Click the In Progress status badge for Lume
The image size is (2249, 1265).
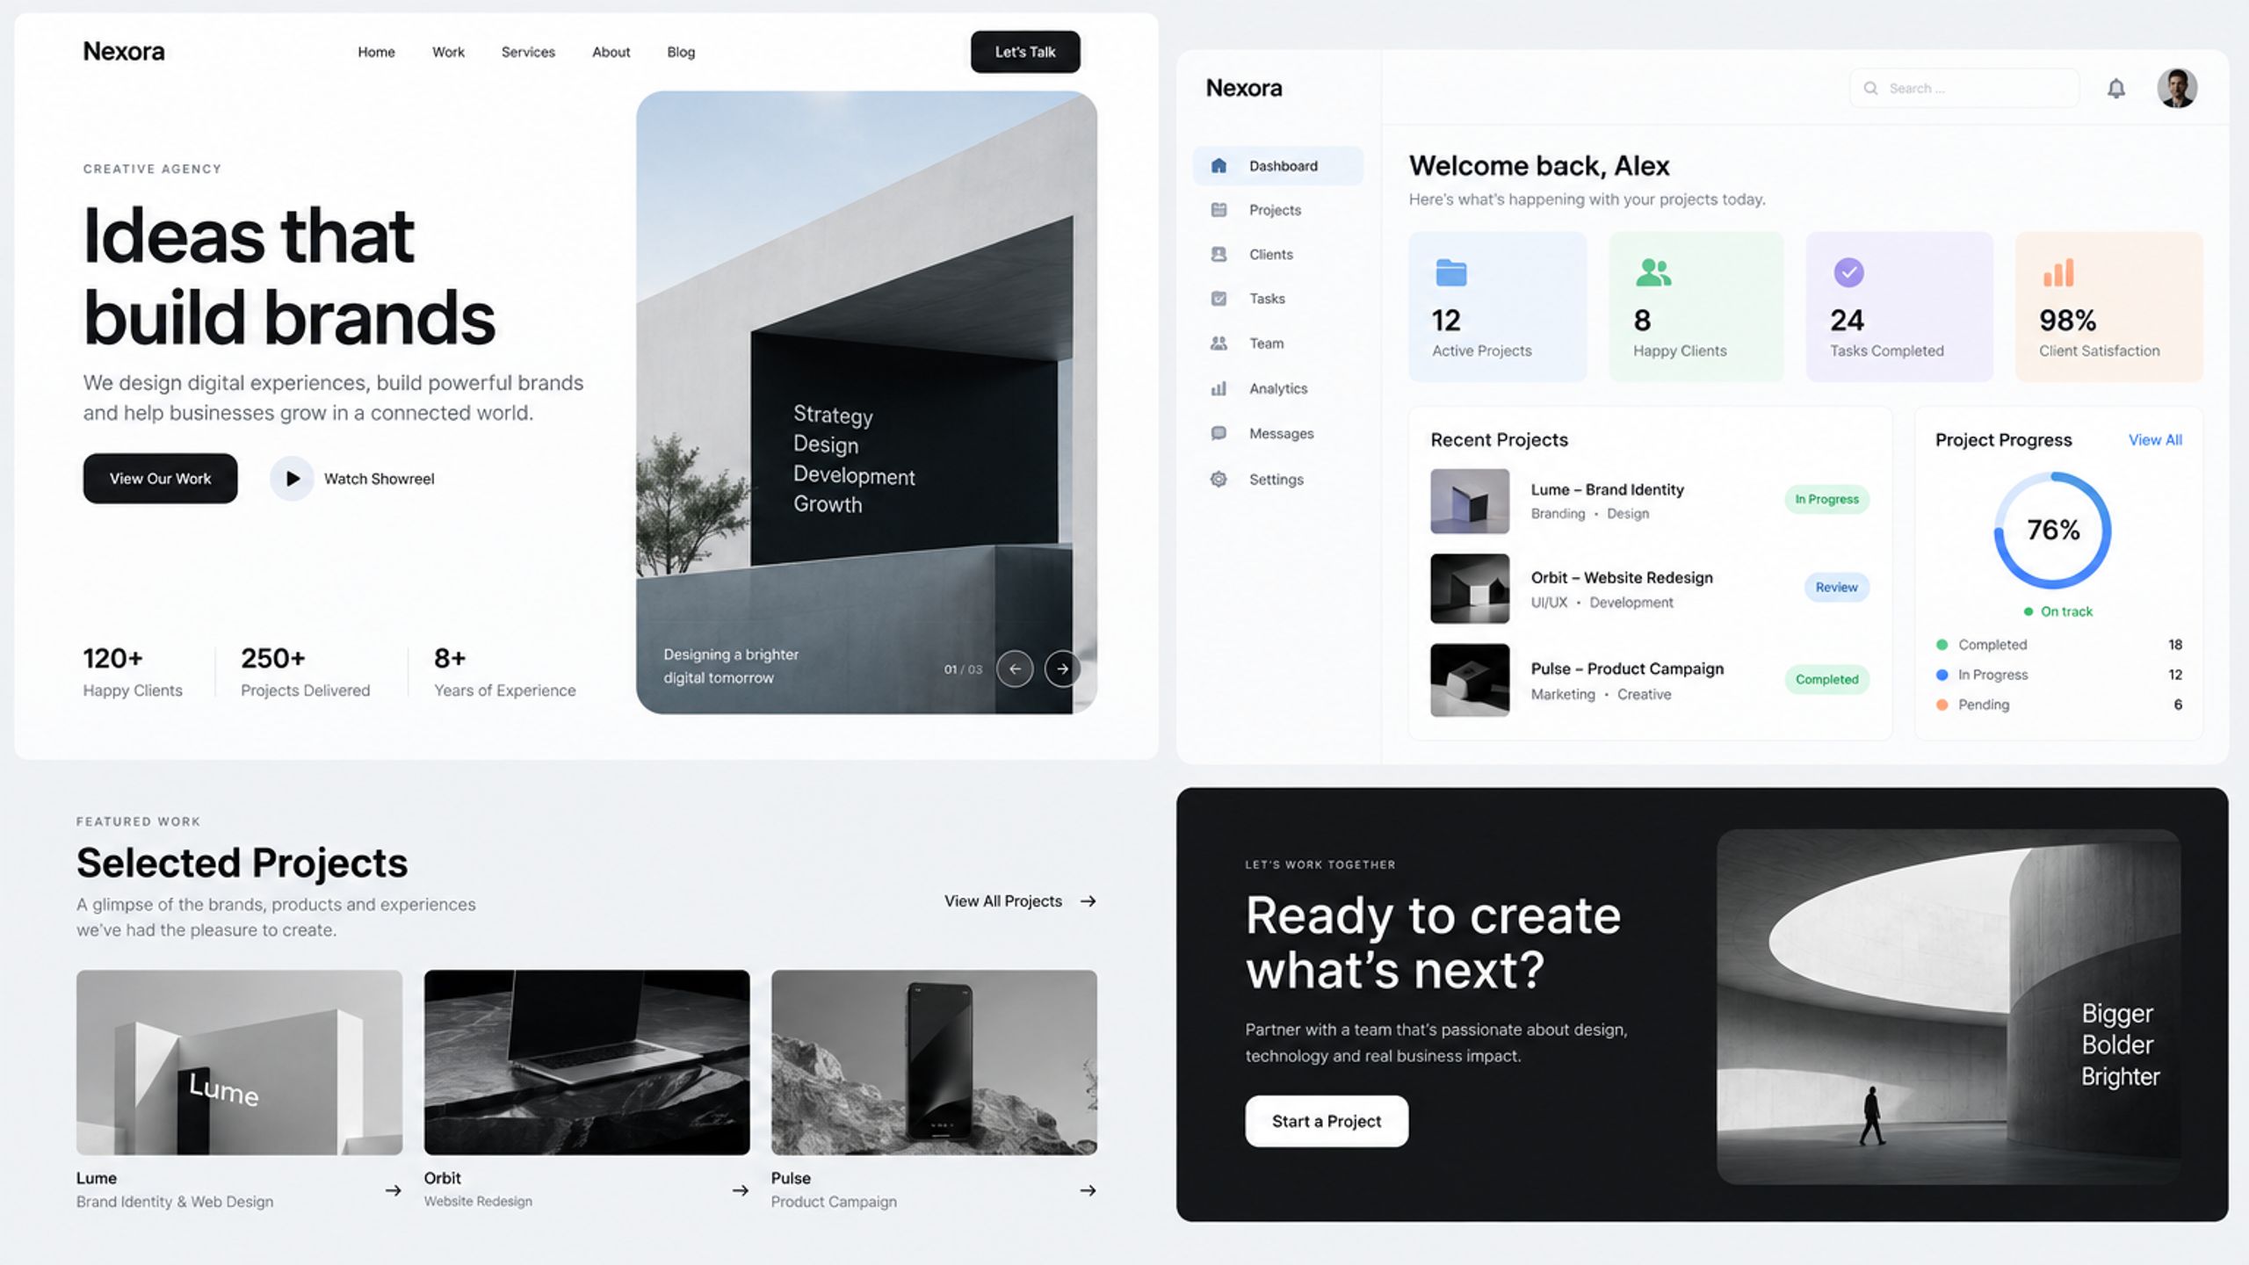pos(1826,499)
